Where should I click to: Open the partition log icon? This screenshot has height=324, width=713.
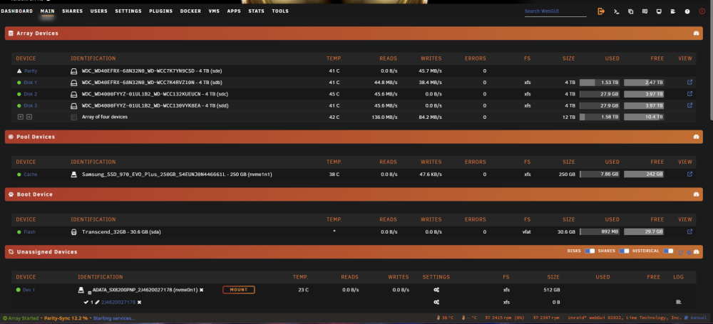coord(679,302)
